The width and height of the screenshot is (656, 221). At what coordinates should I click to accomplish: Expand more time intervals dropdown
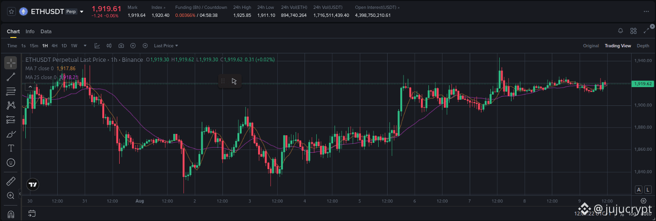(85, 45)
